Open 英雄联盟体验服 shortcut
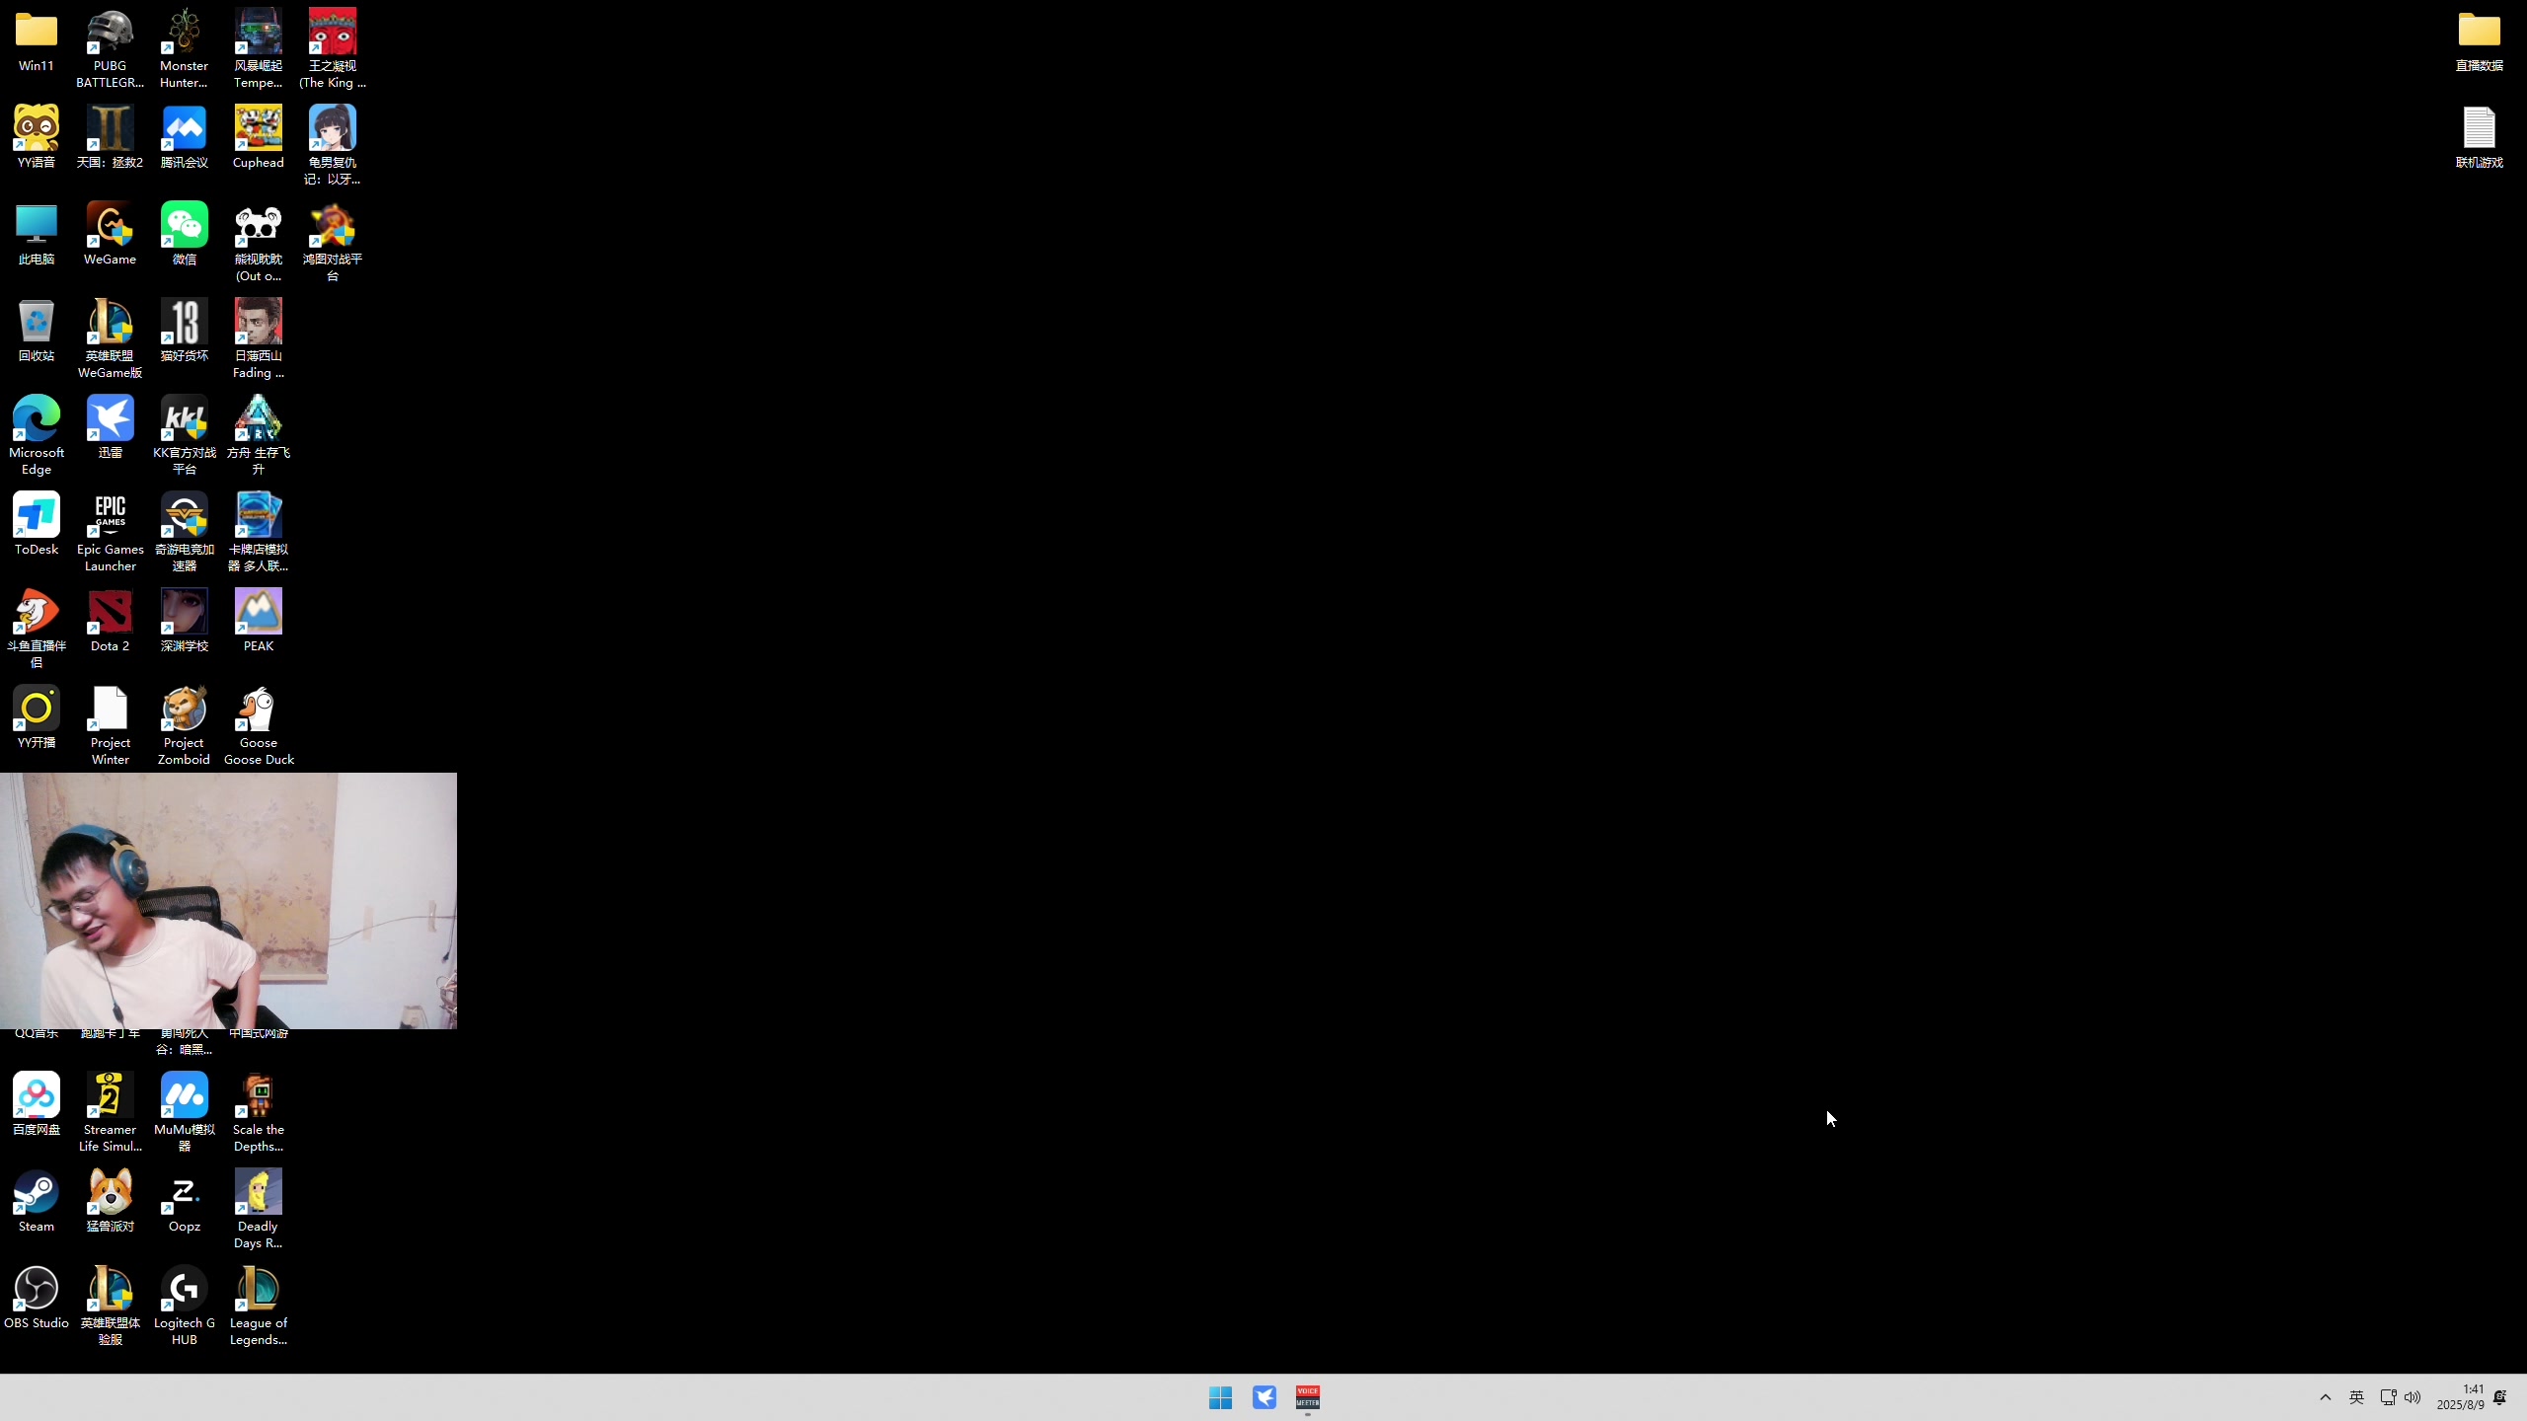 coord(110,1307)
